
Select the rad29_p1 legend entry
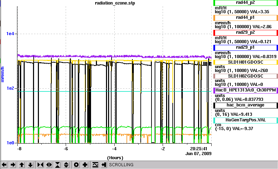(x=246, y=48)
